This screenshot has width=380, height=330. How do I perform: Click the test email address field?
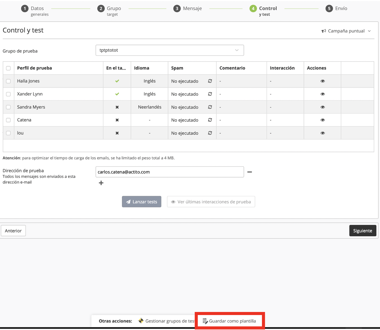coord(169,172)
